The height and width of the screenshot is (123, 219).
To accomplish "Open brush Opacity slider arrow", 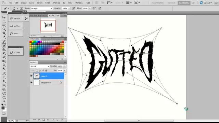I will coord(69,8).
